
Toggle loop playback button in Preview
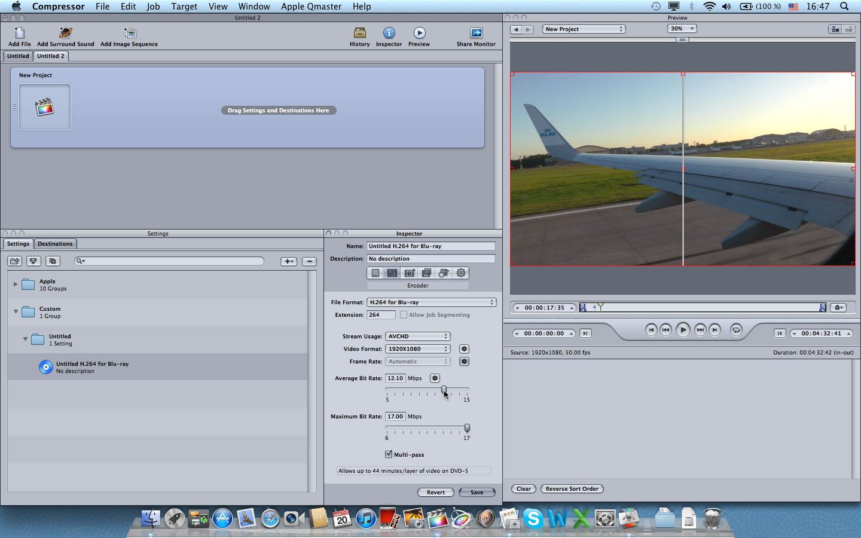click(736, 330)
